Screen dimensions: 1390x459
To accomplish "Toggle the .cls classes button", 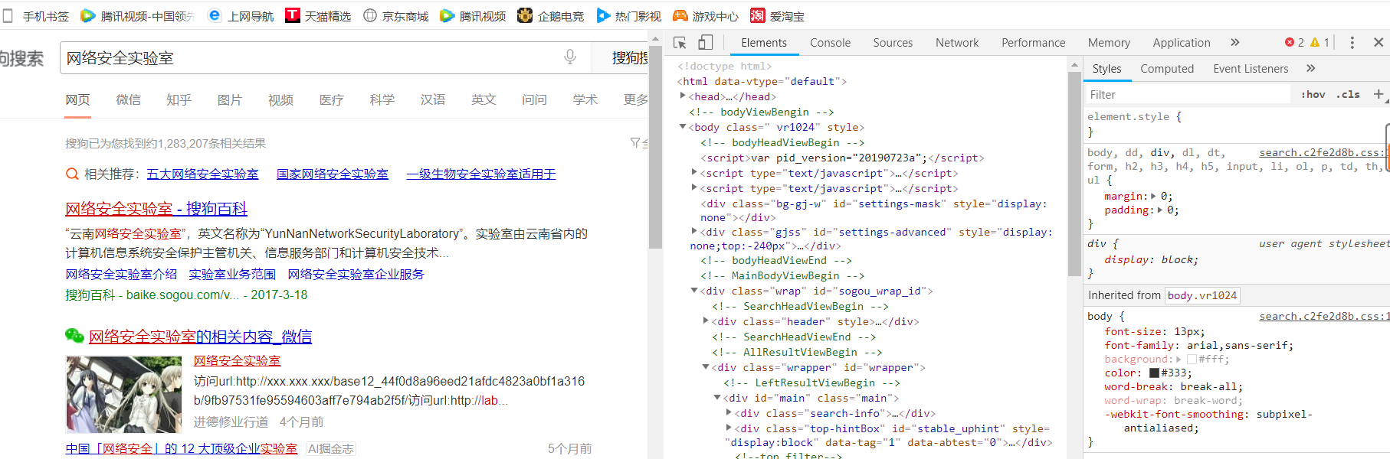I will (x=1348, y=95).
